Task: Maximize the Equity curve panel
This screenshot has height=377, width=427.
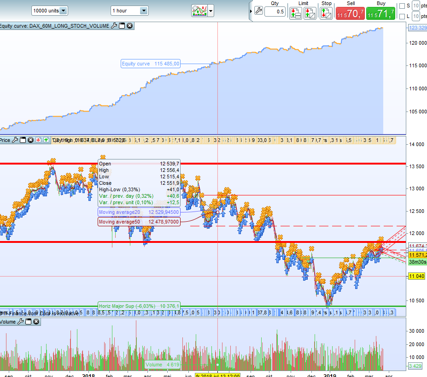Action: (x=122, y=26)
